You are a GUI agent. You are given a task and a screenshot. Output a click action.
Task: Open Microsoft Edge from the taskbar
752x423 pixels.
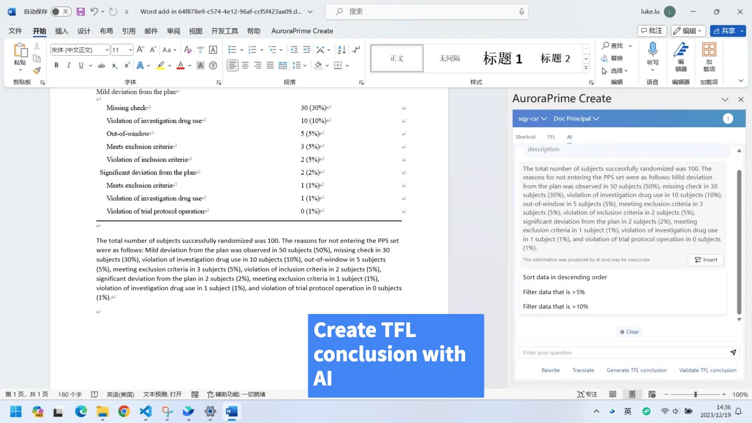point(81,411)
